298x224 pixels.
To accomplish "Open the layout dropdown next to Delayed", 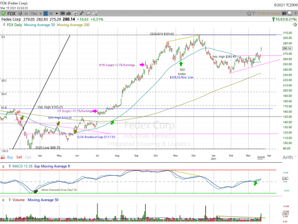I will click(x=284, y=14).
